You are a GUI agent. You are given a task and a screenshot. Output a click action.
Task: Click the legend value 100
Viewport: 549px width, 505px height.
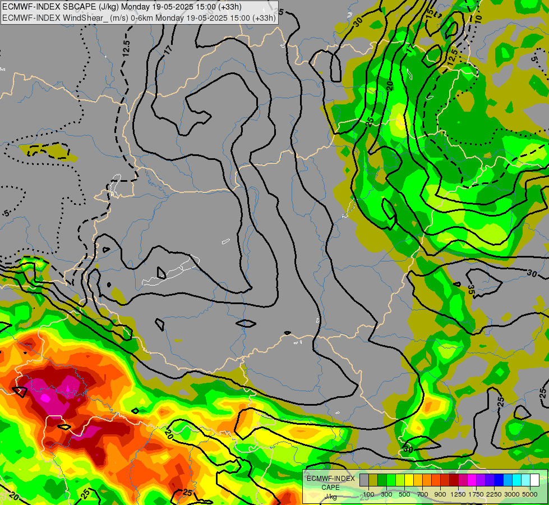(x=368, y=494)
